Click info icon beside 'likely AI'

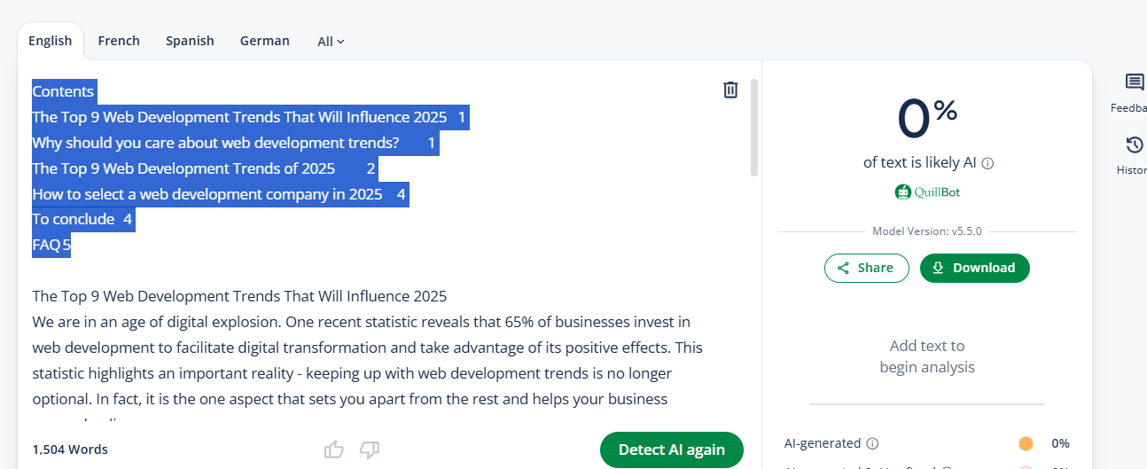[x=988, y=163]
